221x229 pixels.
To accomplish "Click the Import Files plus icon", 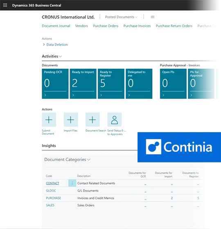I will [71, 119].
